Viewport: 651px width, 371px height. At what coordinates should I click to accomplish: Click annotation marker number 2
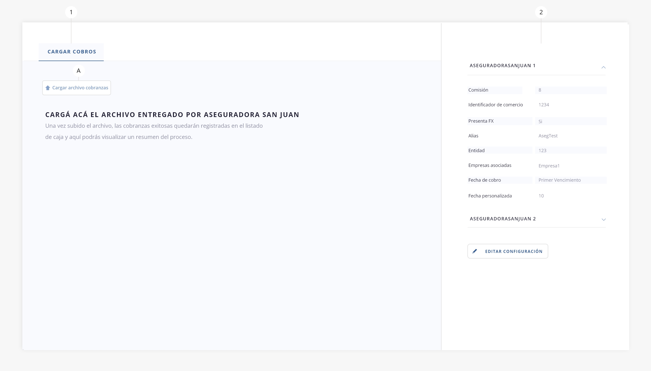click(541, 12)
